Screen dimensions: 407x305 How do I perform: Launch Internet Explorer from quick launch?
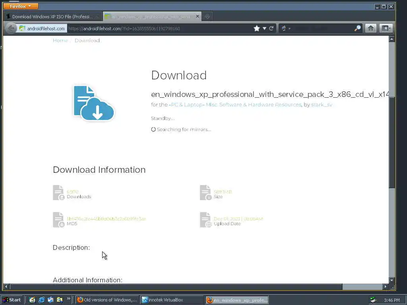(41, 300)
